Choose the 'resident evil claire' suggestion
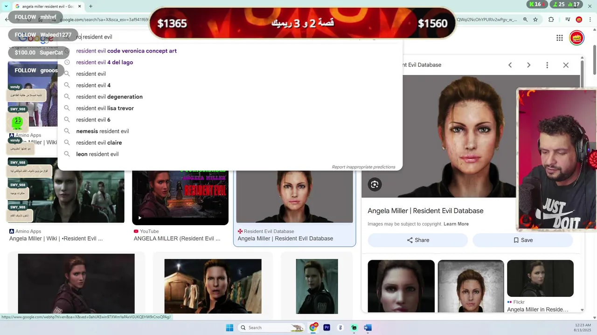597x335 pixels. (99, 142)
